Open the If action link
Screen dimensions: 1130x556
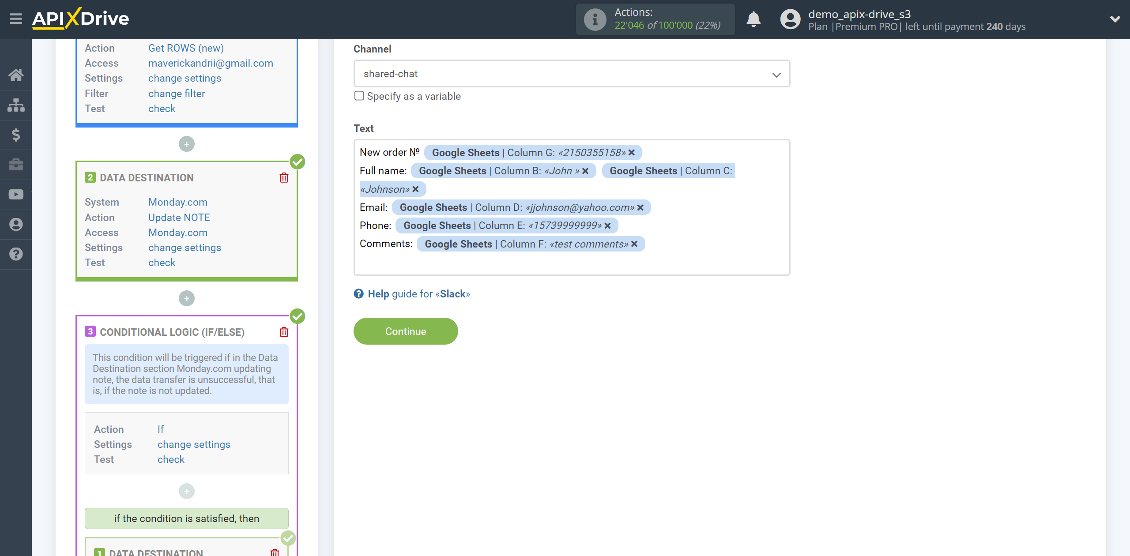[x=161, y=429]
